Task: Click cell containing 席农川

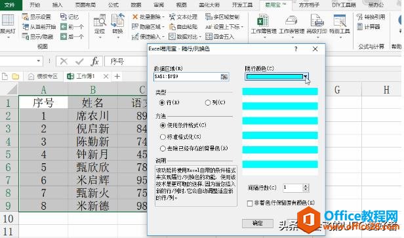Action: pos(92,115)
